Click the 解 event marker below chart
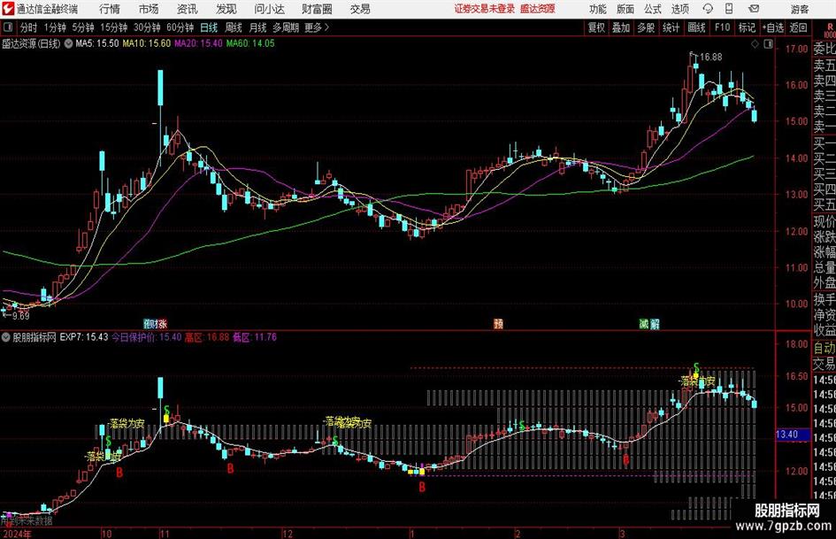This screenshot has width=836, height=539. pos(655,323)
